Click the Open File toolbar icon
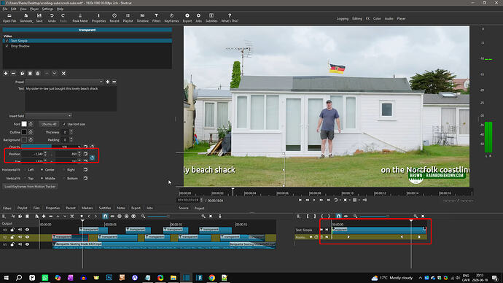This screenshot has width=503, height=283. [x=9, y=18]
